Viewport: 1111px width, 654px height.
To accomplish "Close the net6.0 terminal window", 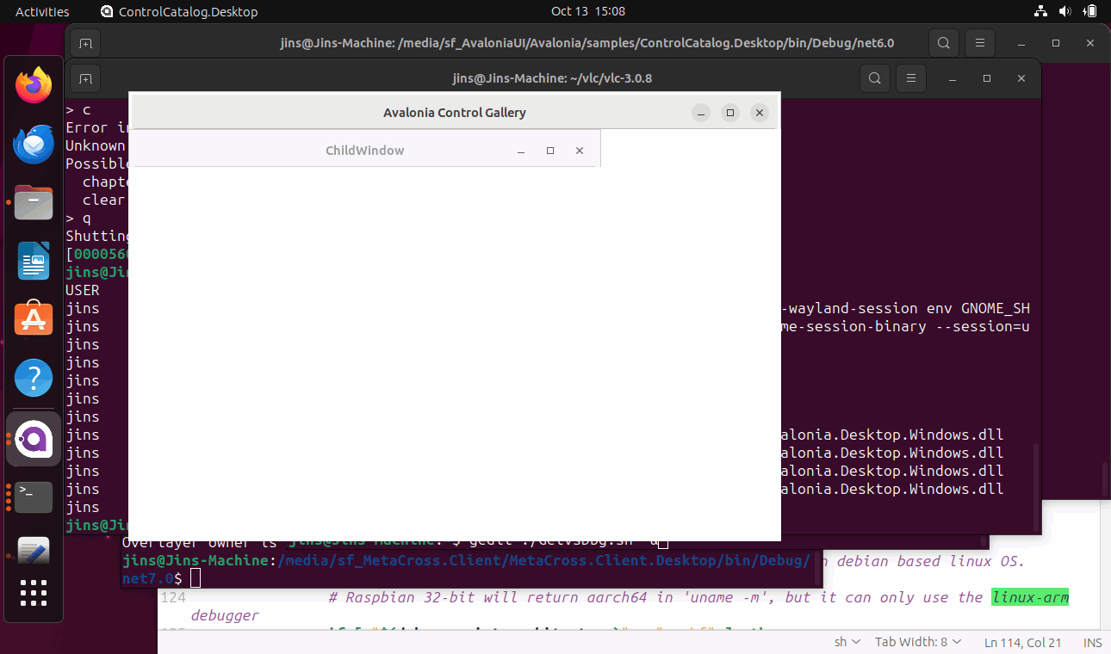I will click(1090, 43).
